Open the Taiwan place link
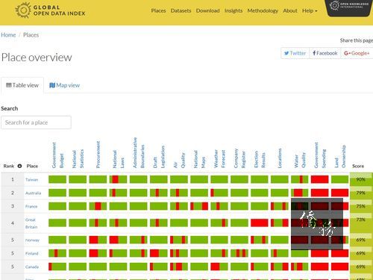The width and height of the screenshot is (373, 280). click(x=31, y=180)
